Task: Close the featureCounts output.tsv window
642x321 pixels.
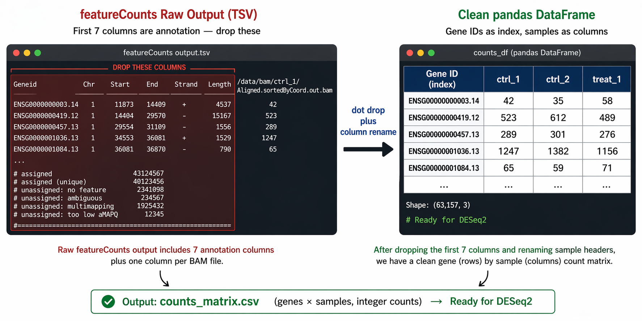Action: click(16, 53)
